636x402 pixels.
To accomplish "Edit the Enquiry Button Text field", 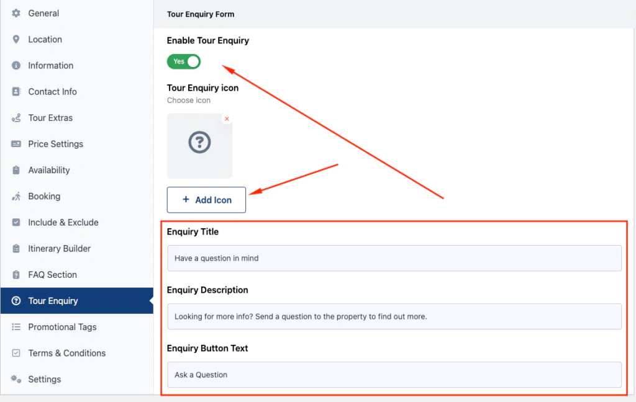I will coord(394,375).
